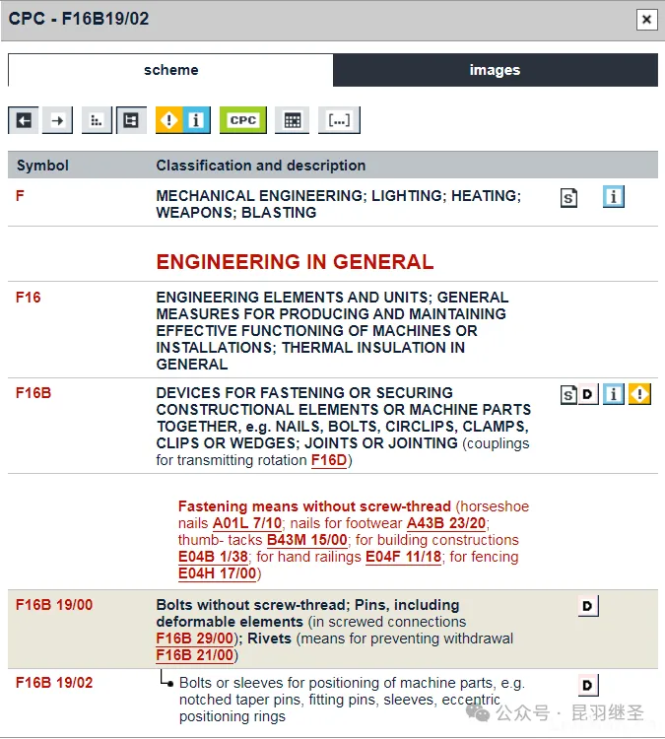Click the left arrow navigation icon
The width and height of the screenshot is (665, 739).
[24, 120]
